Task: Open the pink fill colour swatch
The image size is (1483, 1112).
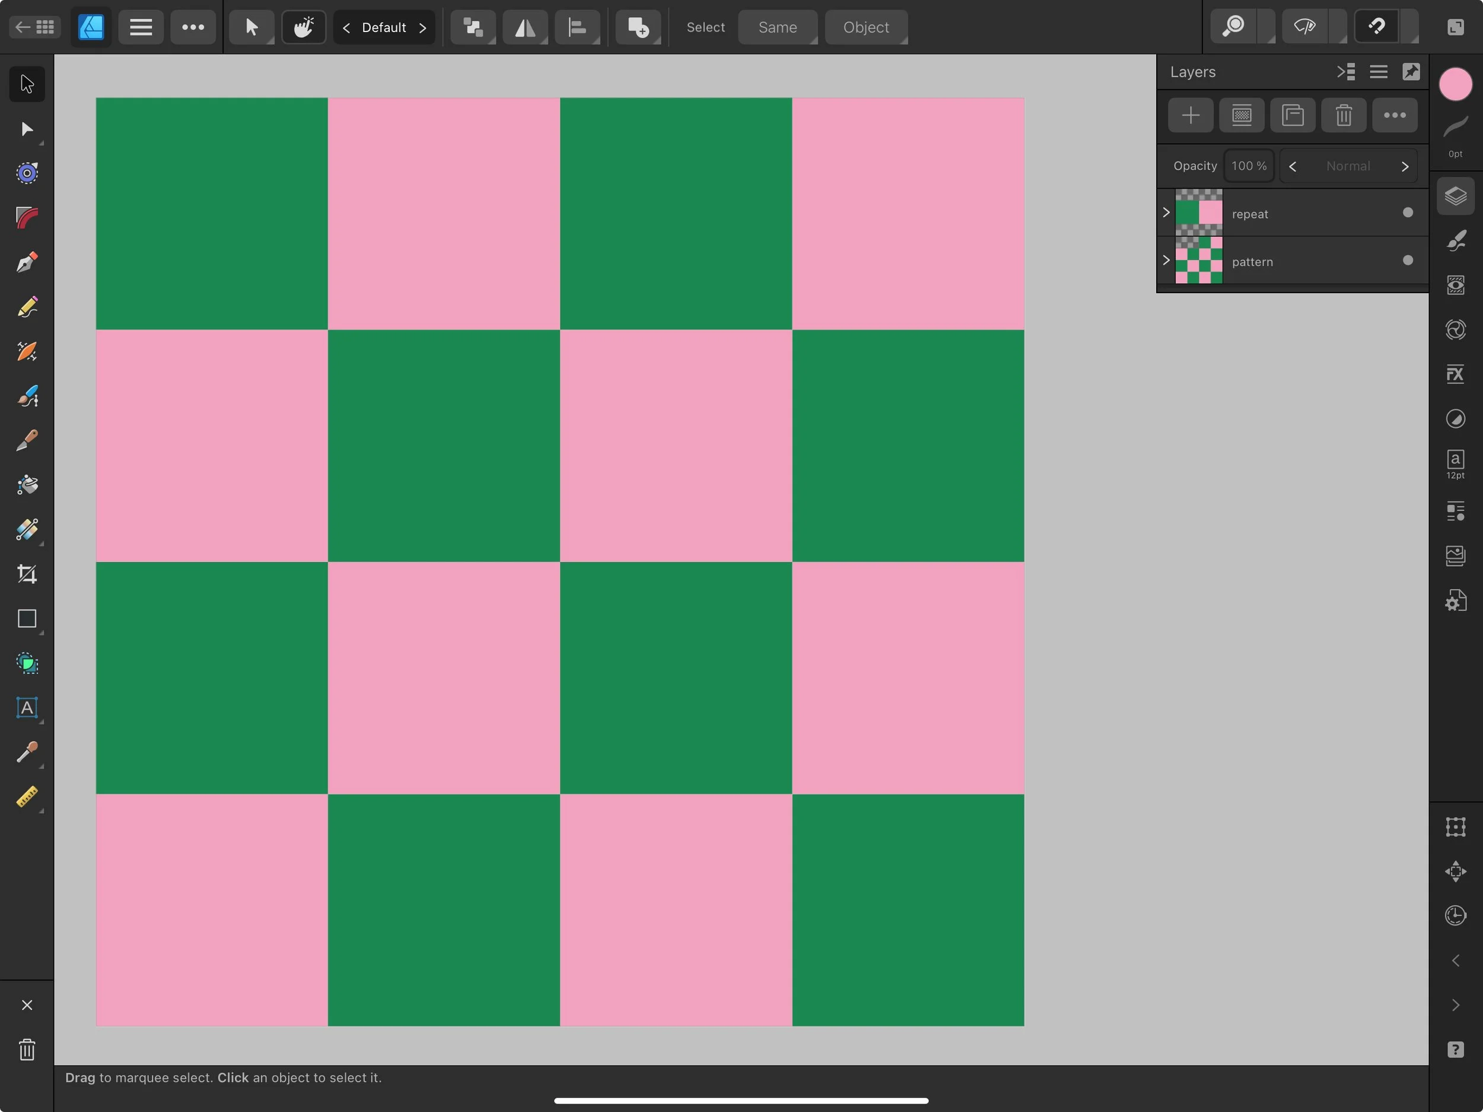Action: (x=1455, y=84)
